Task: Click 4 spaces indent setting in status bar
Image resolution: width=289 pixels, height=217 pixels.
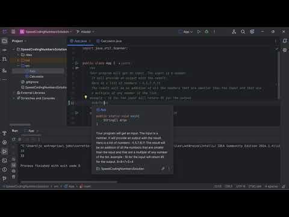Action: pyautogui.click(x=272, y=186)
